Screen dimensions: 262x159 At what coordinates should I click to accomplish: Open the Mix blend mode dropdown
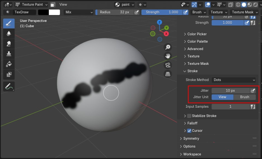coord(79,12)
